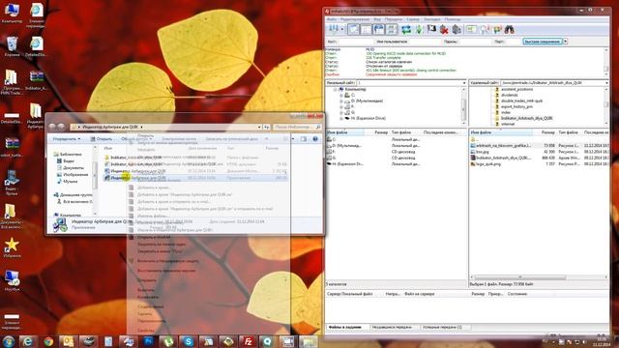This screenshot has width=619, height=348.
Task: Toggle remote directory tree view button
Action: pyautogui.click(x=379, y=30)
